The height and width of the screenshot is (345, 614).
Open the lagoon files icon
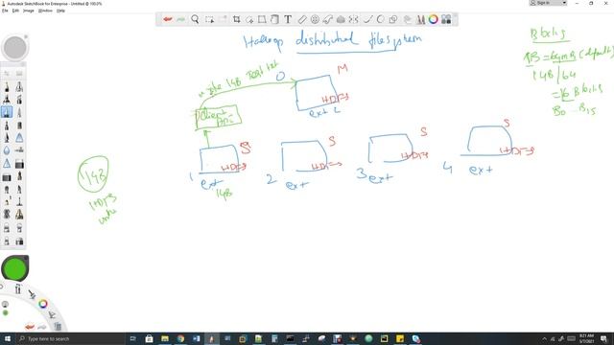pos(58,326)
